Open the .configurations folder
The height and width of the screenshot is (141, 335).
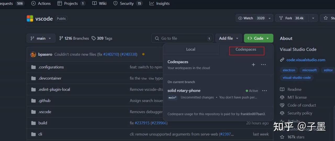51,67
